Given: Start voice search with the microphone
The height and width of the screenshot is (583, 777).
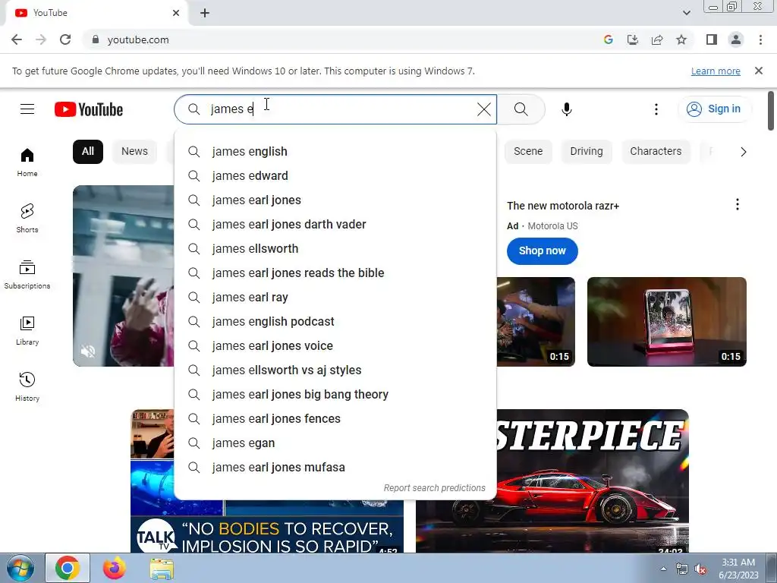Looking at the screenshot, I should 566,109.
